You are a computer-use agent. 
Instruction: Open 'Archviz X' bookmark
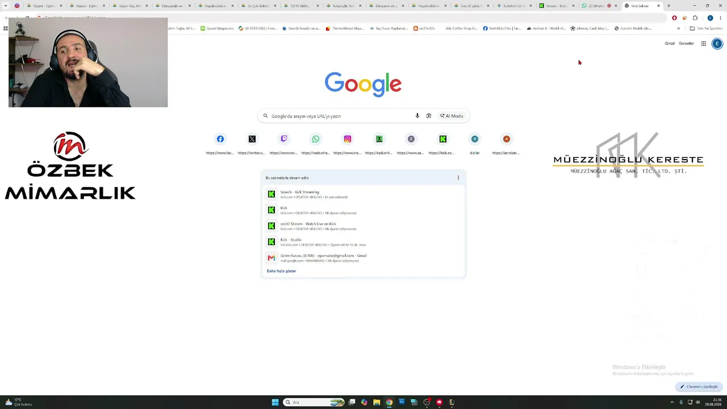click(x=546, y=28)
